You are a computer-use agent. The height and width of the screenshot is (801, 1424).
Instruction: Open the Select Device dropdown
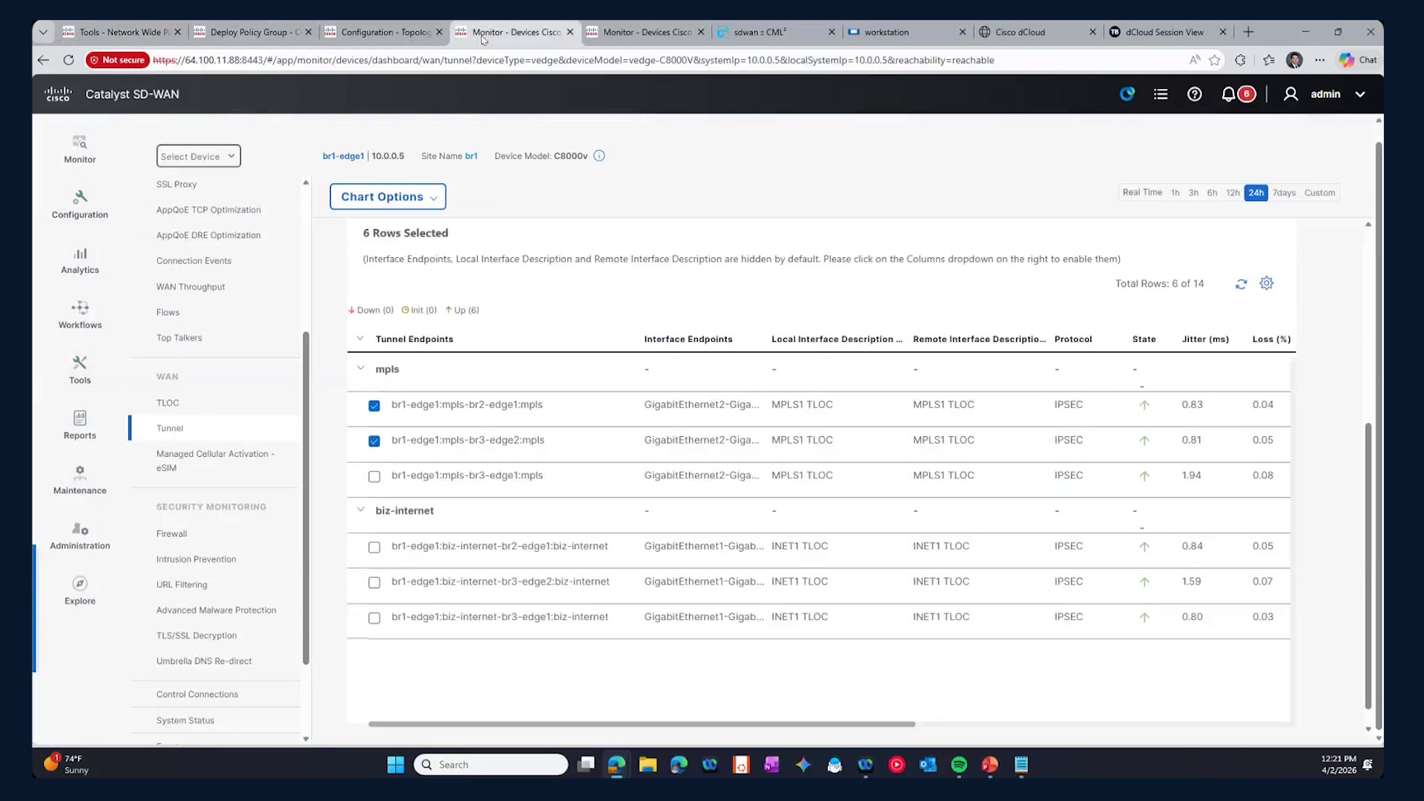198,156
